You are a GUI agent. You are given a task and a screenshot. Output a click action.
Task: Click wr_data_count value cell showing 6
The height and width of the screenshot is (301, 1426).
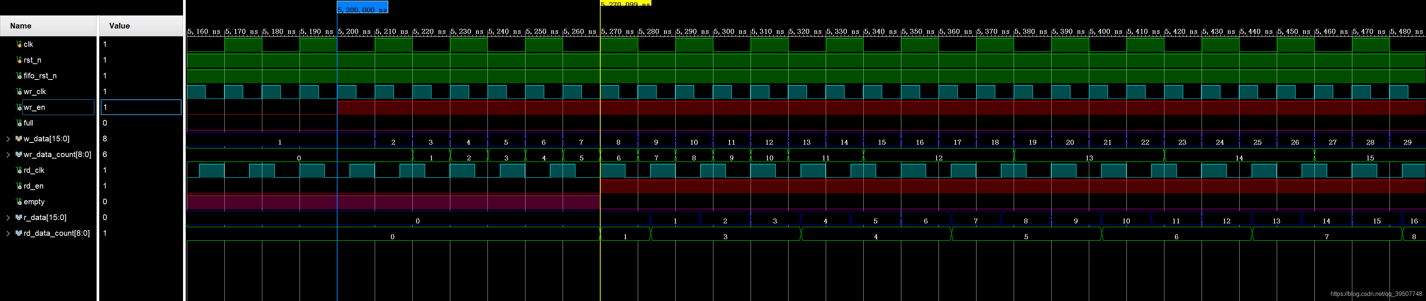click(141, 155)
